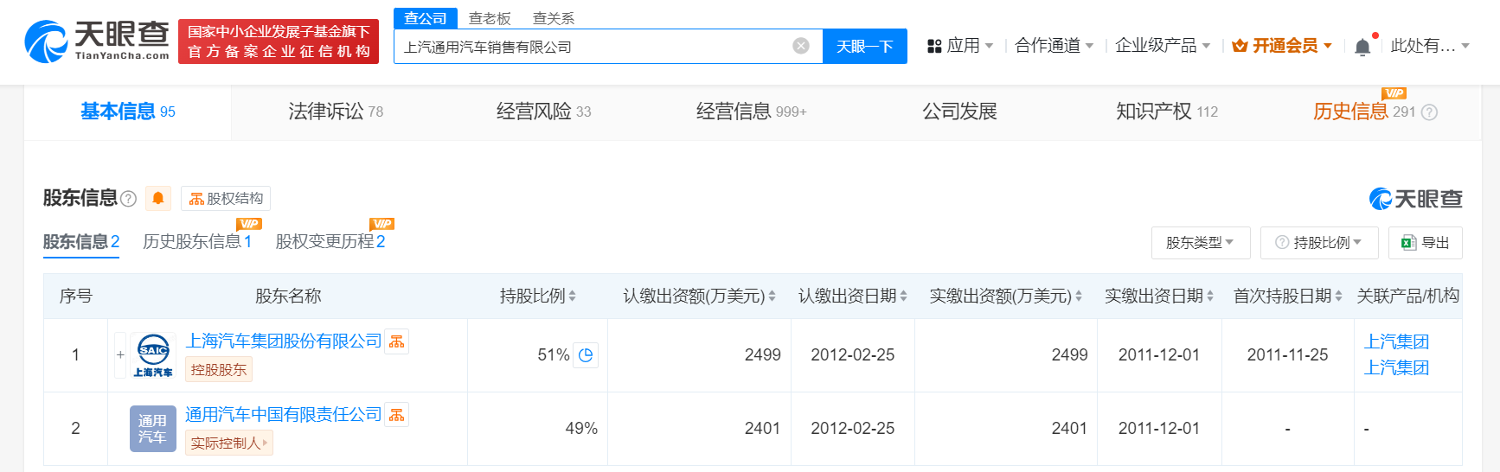This screenshot has width=1500, height=472.
Task: Sort by 首次持股日期 column header
Action: [1288, 297]
